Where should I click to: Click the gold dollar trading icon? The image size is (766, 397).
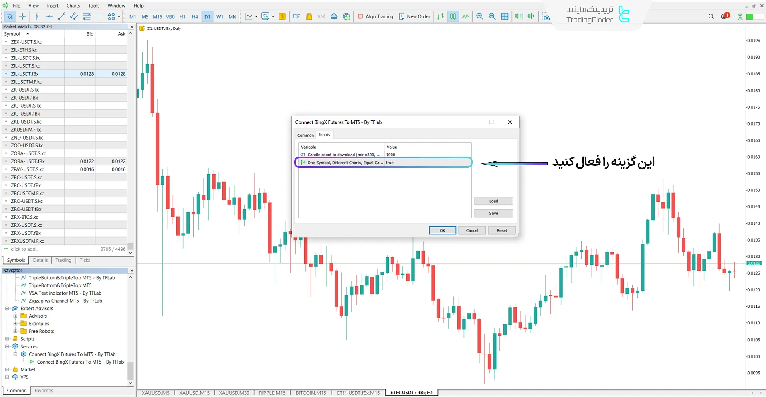(x=282, y=16)
